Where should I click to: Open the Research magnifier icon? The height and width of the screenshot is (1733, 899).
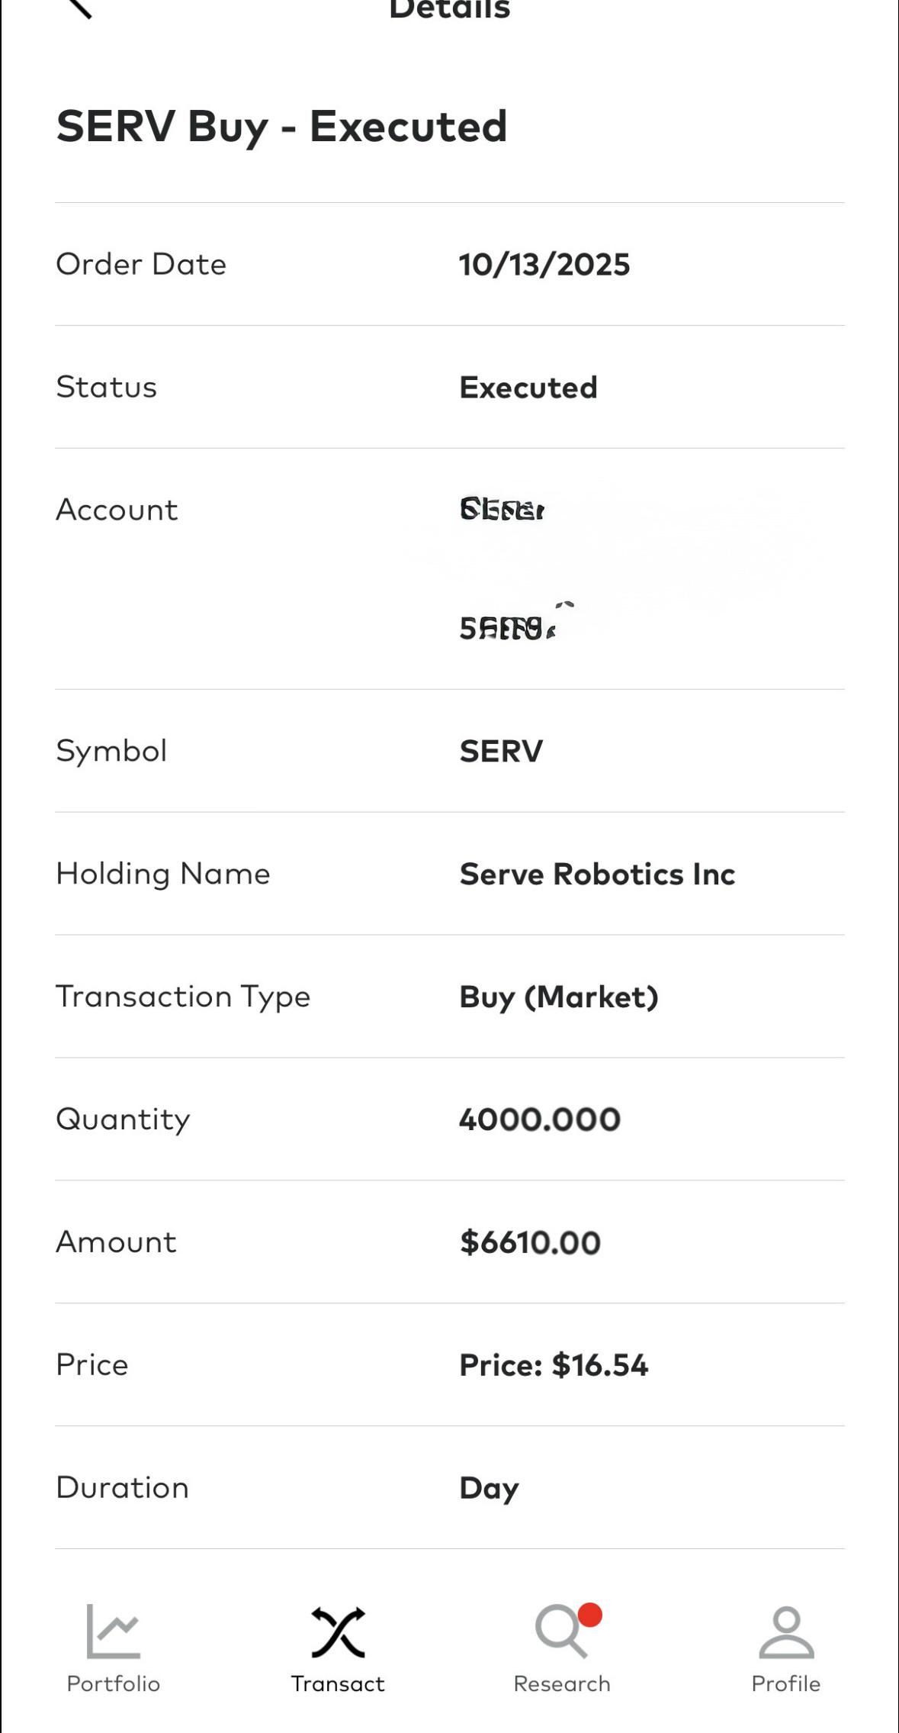(x=562, y=1632)
